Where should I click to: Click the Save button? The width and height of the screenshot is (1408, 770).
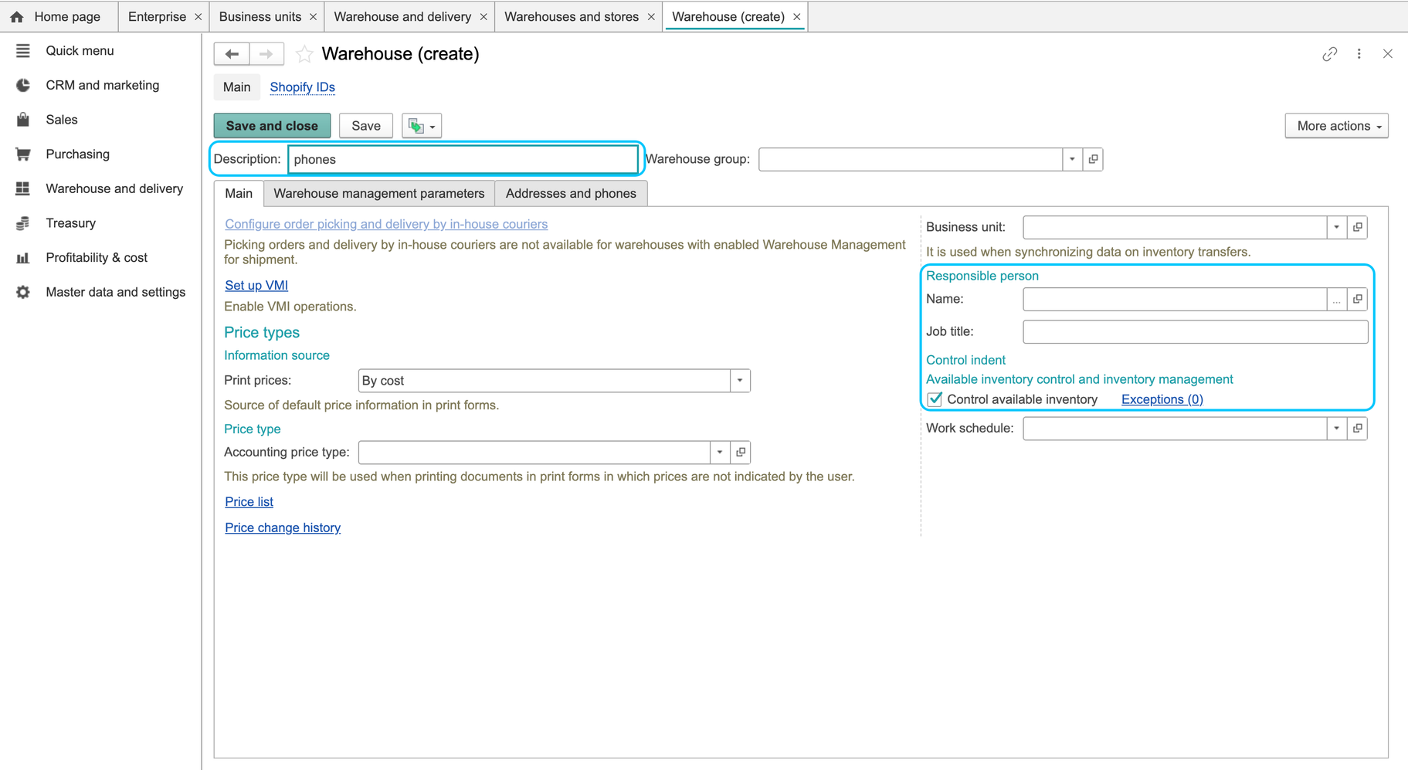[x=366, y=126]
